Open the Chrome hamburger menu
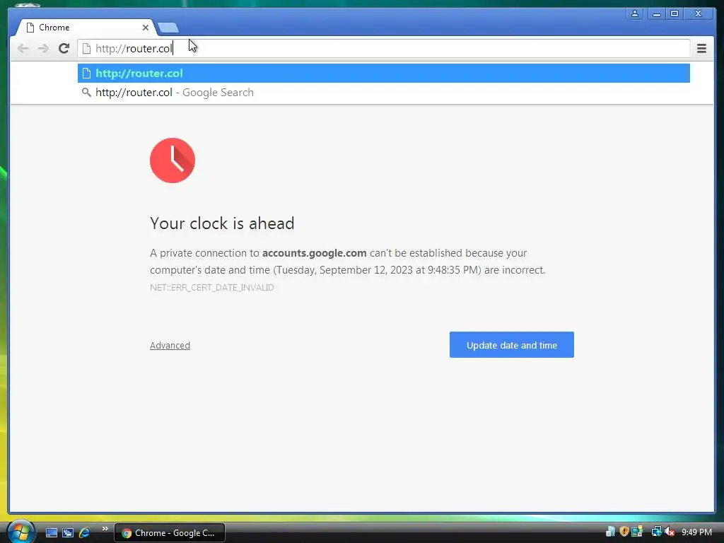 point(701,48)
